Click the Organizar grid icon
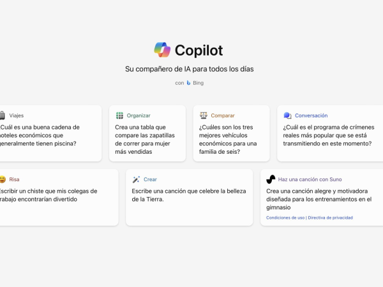The height and width of the screenshot is (287, 383). coord(119,115)
